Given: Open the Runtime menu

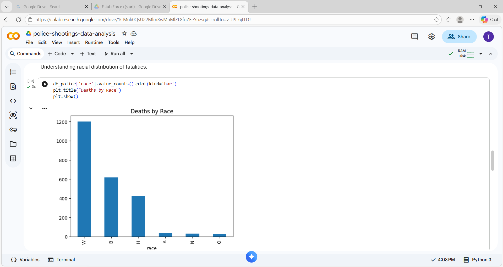Looking at the screenshot, I should point(94,42).
